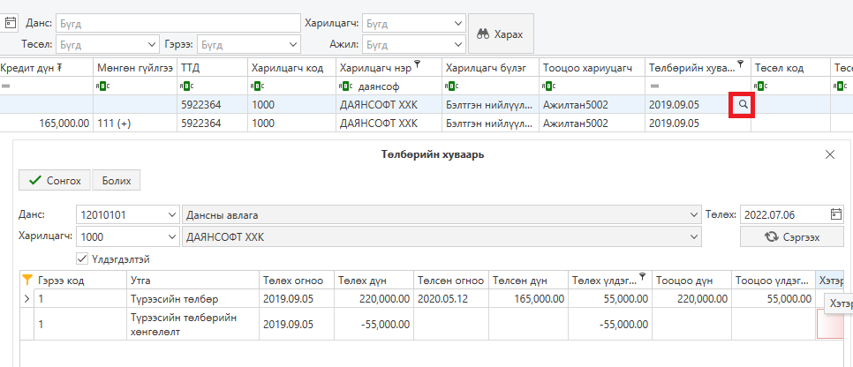
Task: Sort by ТТД column header
Action: click(x=212, y=68)
